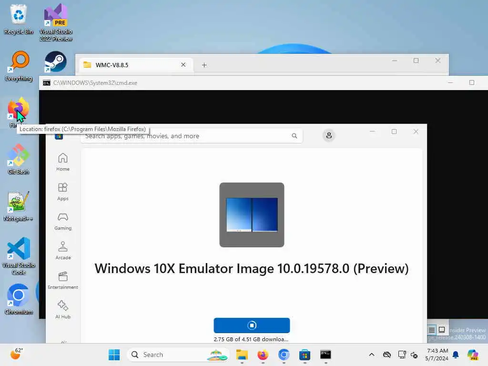Add a new File Explorer tab
This screenshot has width=488, height=366.
click(x=204, y=65)
